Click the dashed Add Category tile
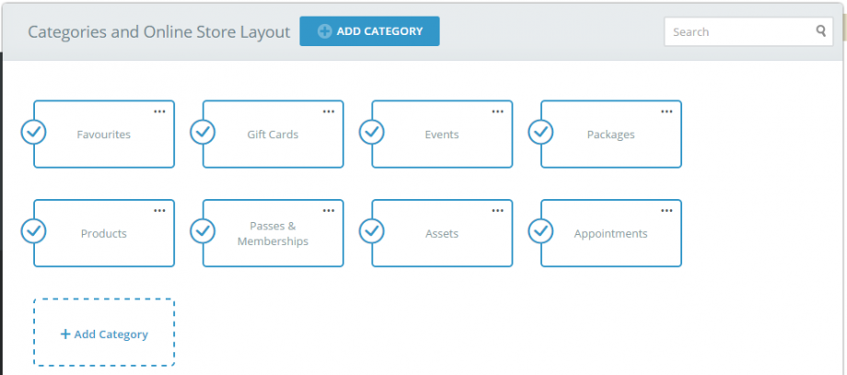The image size is (847, 375). click(x=104, y=333)
